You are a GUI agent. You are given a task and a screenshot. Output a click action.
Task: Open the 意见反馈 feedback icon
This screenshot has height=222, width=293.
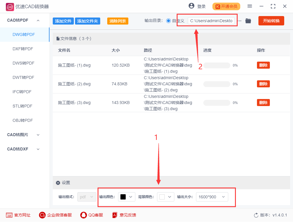(114, 215)
